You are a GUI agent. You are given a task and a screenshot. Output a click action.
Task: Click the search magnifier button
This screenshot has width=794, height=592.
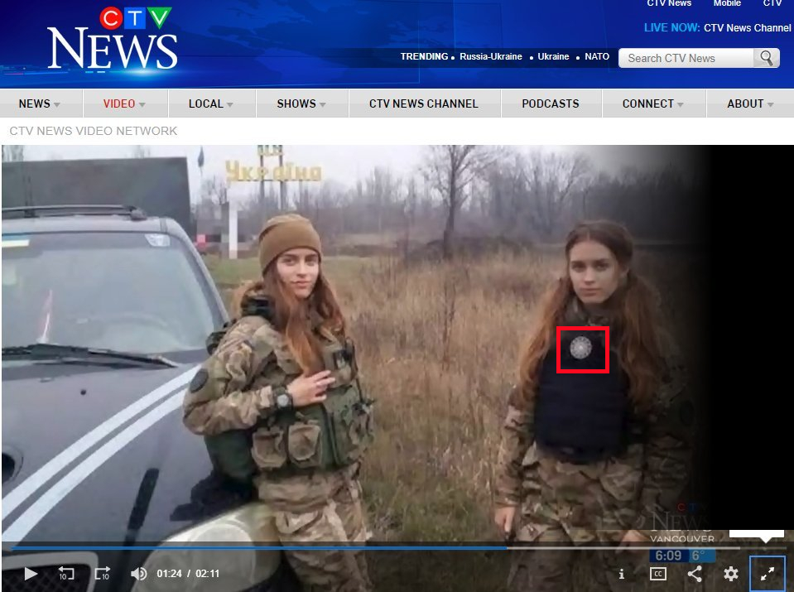tap(766, 58)
